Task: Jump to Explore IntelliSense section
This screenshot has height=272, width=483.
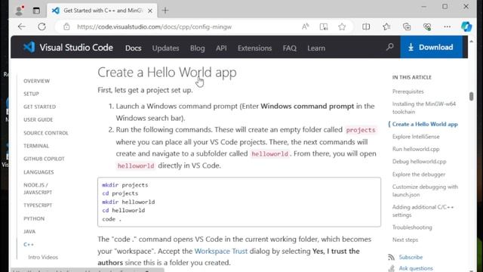Action: click(x=416, y=137)
